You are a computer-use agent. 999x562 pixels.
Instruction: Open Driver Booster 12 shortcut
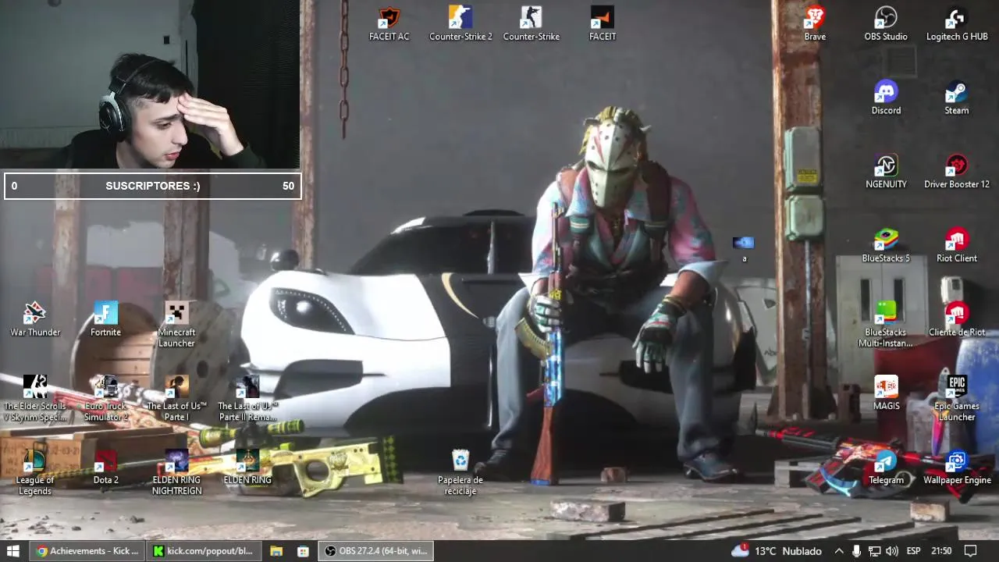click(957, 172)
